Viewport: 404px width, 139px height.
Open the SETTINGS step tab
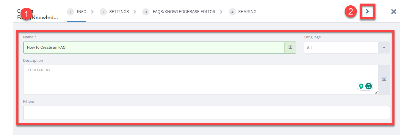[x=114, y=12]
